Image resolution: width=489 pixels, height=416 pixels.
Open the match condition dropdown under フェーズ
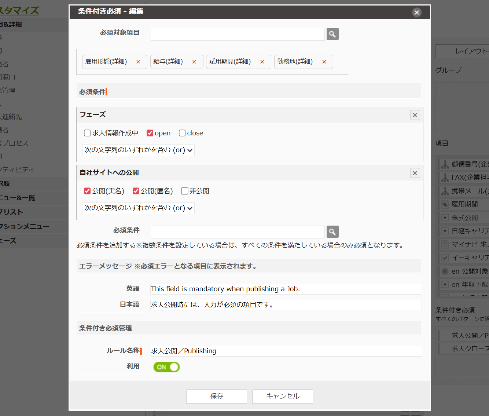point(138,150)
